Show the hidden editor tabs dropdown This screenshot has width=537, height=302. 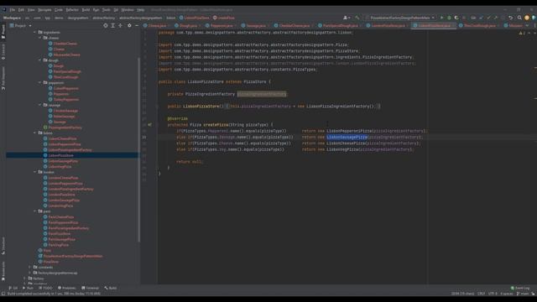[x=527, y=26]
